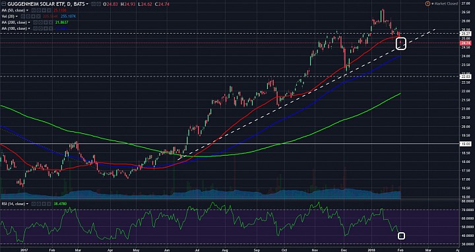
Task: Toggle visibility of the RSI (14, close) indicator
Action: [x=34, y=204]
